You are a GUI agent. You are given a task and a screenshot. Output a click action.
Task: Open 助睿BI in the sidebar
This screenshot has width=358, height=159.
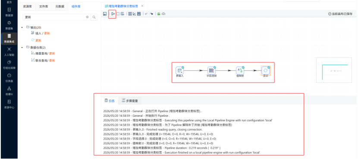pyautogui.click(x=9, y=91)
